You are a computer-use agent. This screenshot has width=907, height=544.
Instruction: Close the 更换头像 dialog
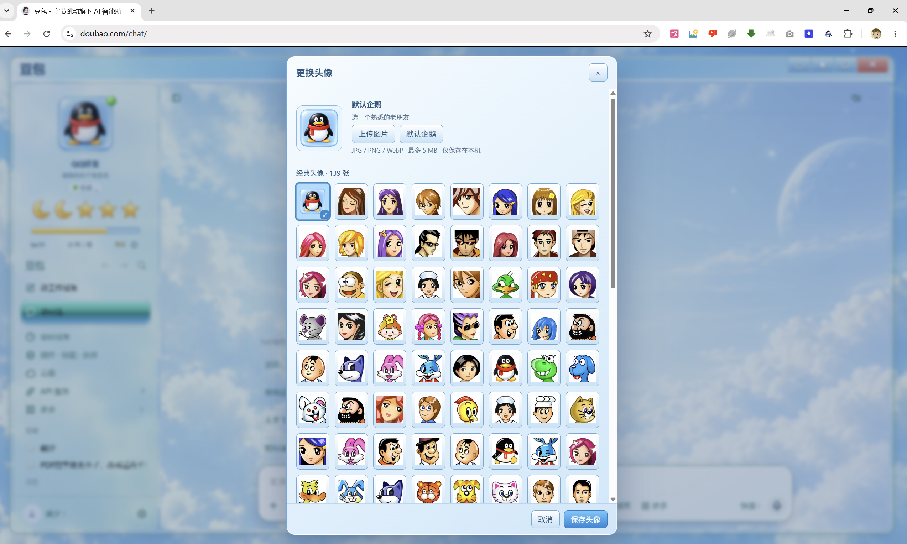pyautogui.click(x=598, y=73)
